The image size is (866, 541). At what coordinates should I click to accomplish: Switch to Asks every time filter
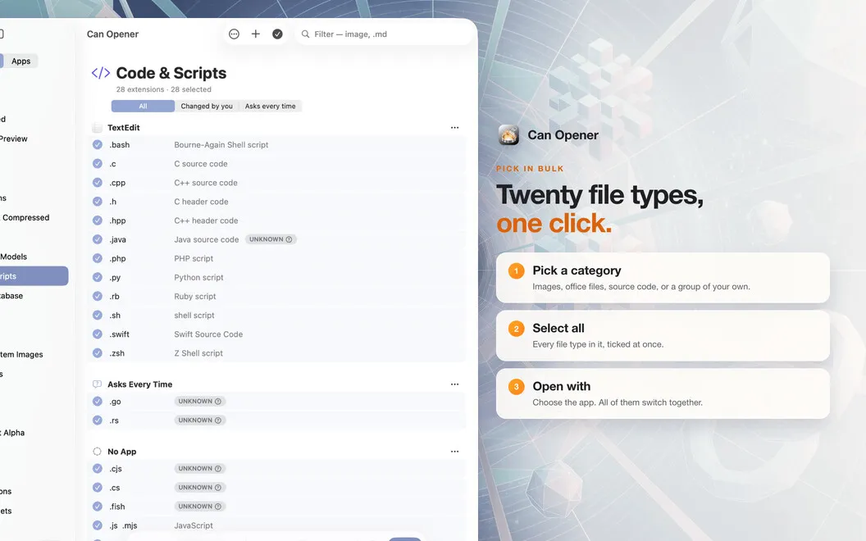pos(270,106)
